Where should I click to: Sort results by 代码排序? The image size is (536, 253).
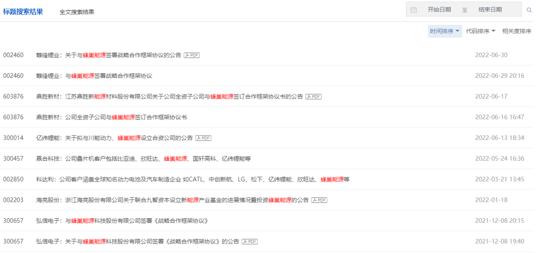click(x=480, y=31)
